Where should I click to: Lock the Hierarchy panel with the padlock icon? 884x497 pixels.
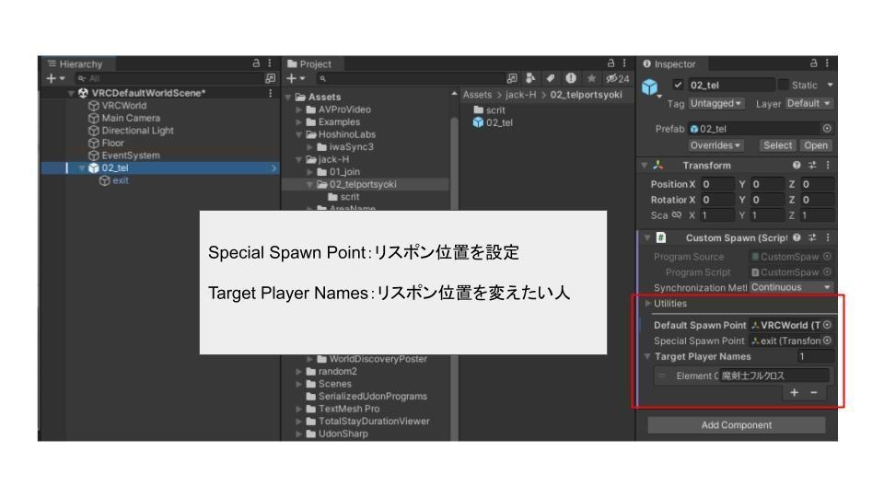coord(256,64)
